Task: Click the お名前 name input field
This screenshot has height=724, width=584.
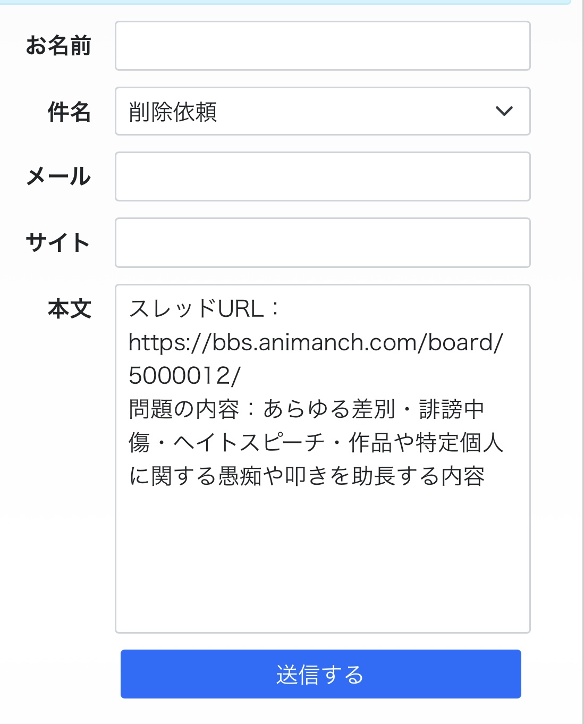Action: pyautogui.click(x=323, y=46)
